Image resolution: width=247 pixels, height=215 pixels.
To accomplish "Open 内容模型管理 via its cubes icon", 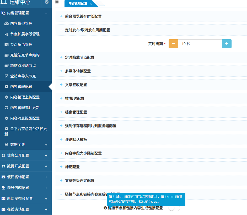I will pyautogui.click(x=7, y=23).
